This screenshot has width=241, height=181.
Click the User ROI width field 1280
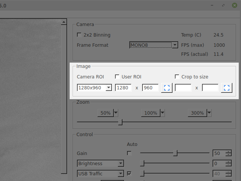(x=123, y=88)
